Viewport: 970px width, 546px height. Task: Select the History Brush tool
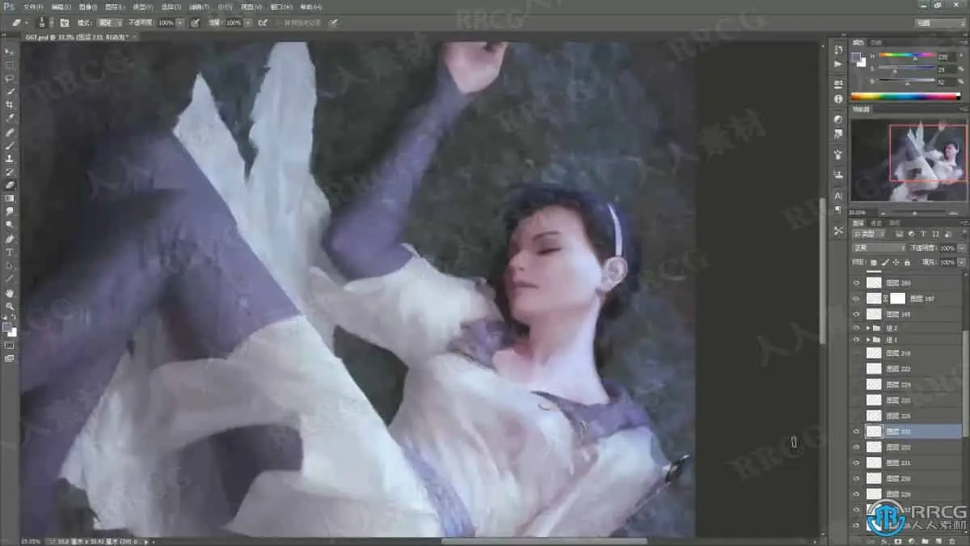tap(10, 172)
